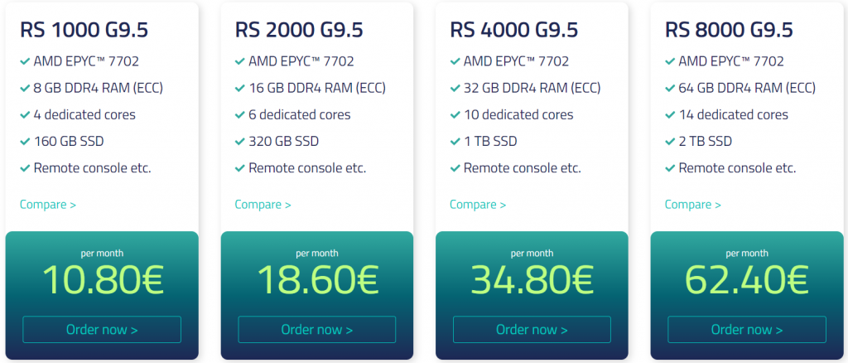Open Compare link for RS 4000 G9.5

(478, 205)
